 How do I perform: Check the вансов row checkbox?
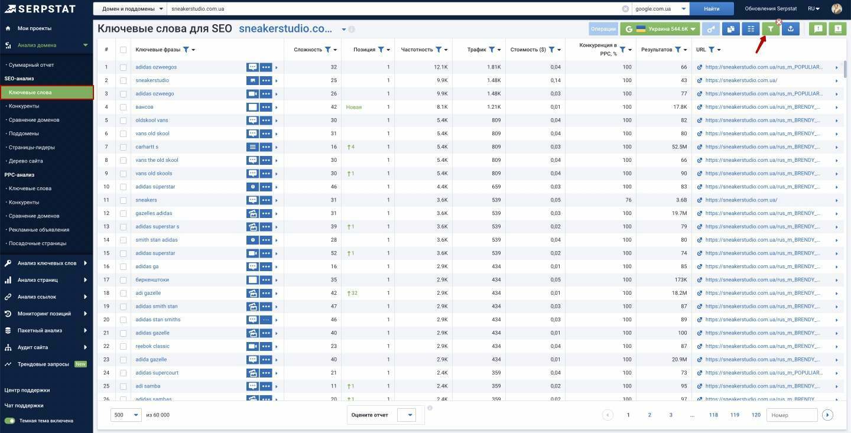coord(123,107)
